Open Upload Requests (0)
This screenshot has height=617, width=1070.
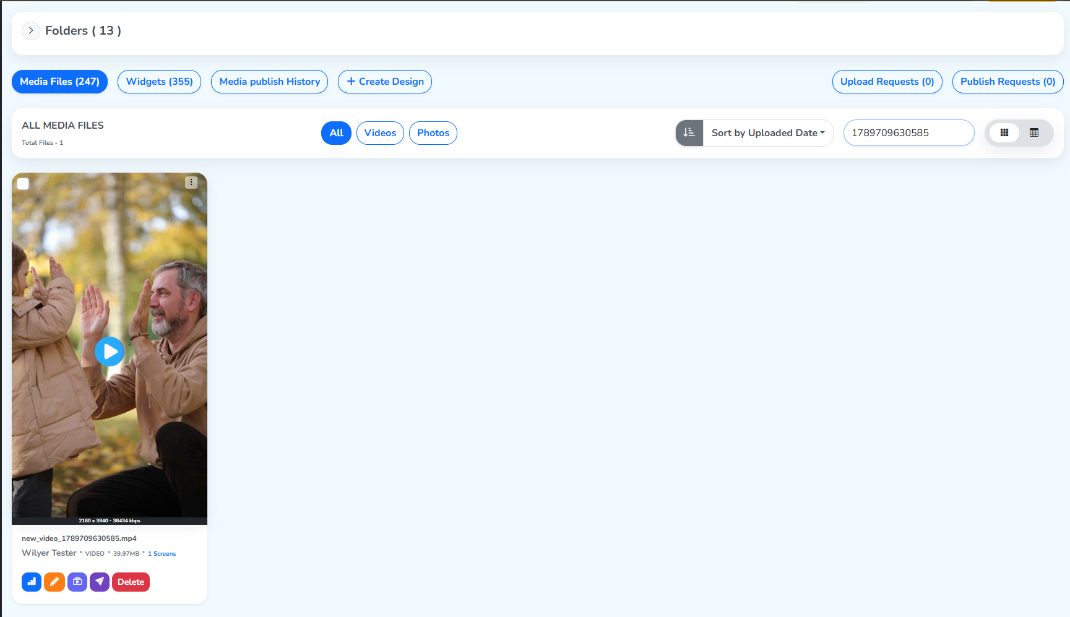click(x=887, y=82)
